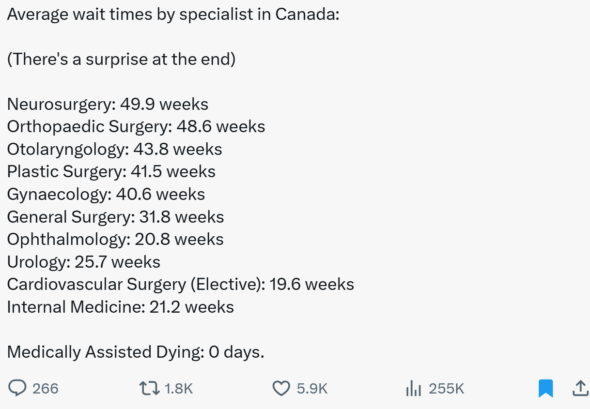Click the 'Average wait times by specialist' heading text
The width and height of the screenshot is (590, 409).
click(x=173, y=14)
